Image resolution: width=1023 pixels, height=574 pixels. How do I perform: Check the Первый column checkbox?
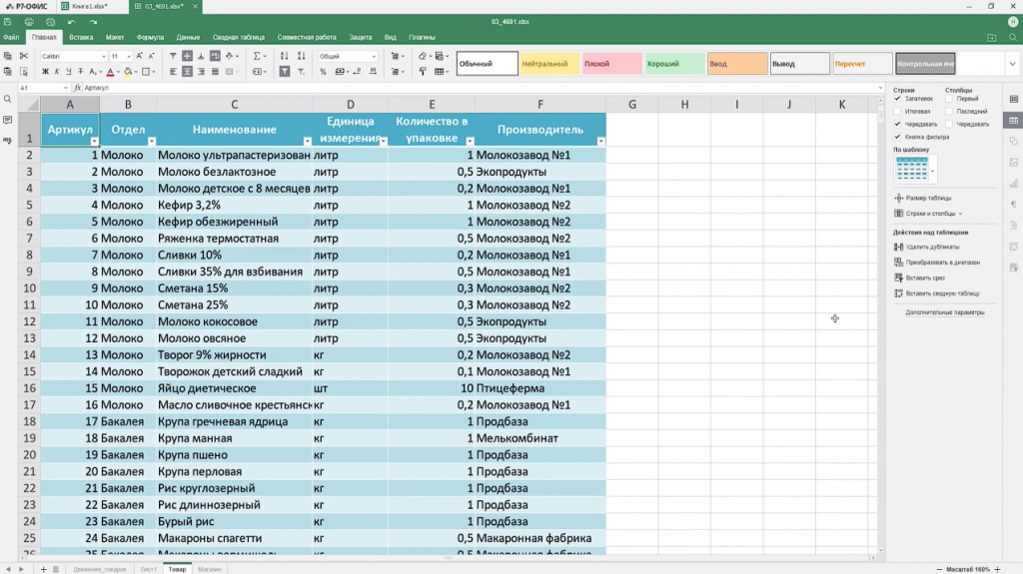[949, 99]
